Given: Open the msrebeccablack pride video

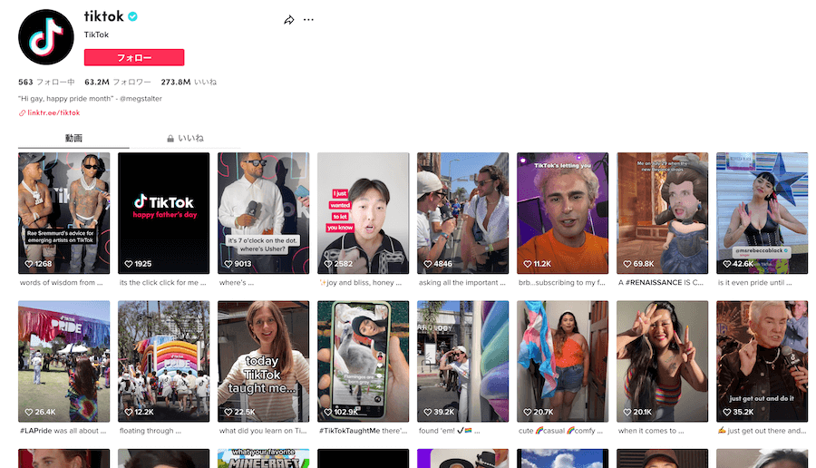Looking at the screenshot, I should (x=762, y=213).
